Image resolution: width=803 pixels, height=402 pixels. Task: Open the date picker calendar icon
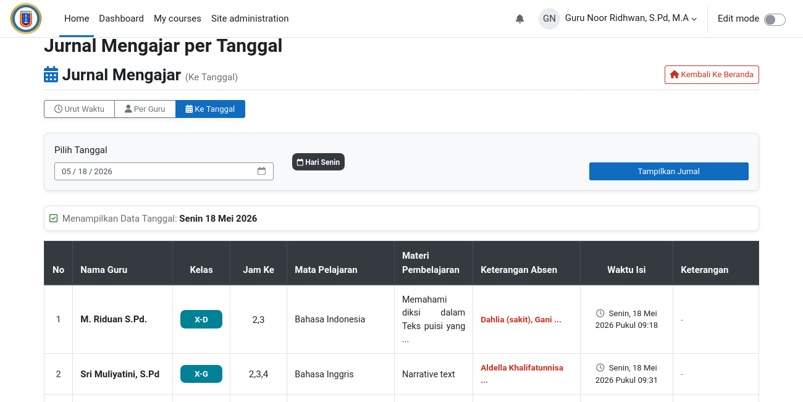tap(261, 171)
